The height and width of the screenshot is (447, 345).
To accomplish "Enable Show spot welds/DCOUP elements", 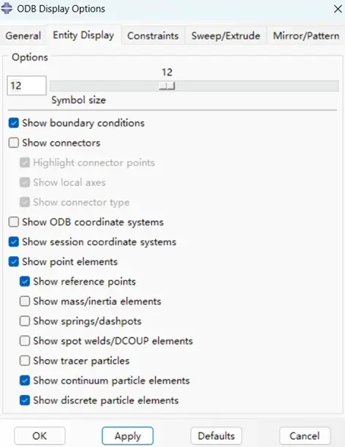I will click(25, 341).
